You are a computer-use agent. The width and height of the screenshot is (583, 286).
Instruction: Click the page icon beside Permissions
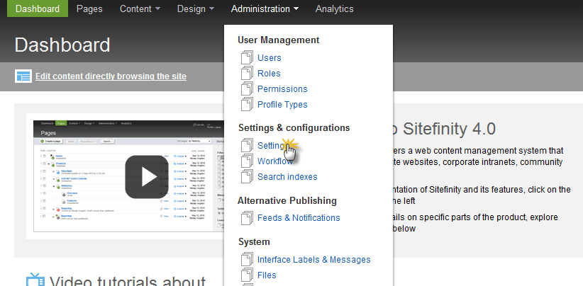point(247,89)
